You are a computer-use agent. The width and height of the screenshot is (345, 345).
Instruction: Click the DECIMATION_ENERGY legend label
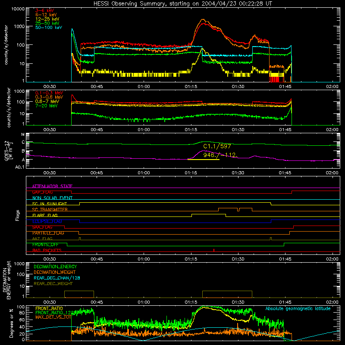pos(55,267)
